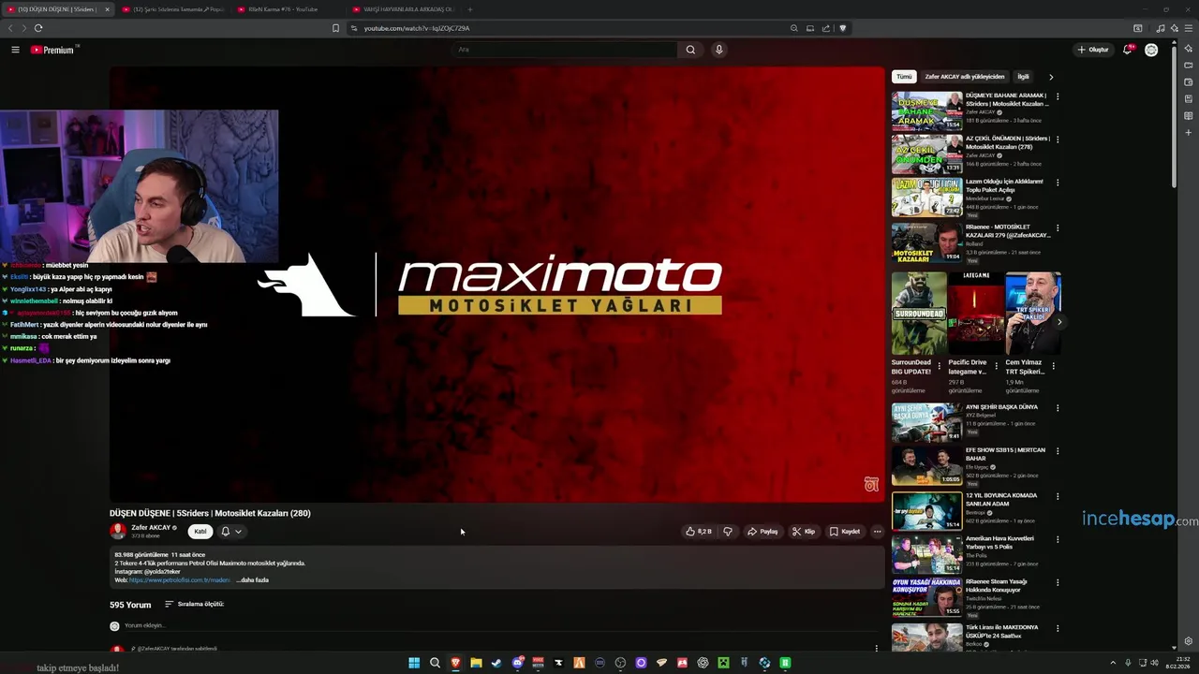Open 'DÜŞMEYE BAHANE ARAMAK' video thumbnail
1199x674 pixels.
point(926,110)
